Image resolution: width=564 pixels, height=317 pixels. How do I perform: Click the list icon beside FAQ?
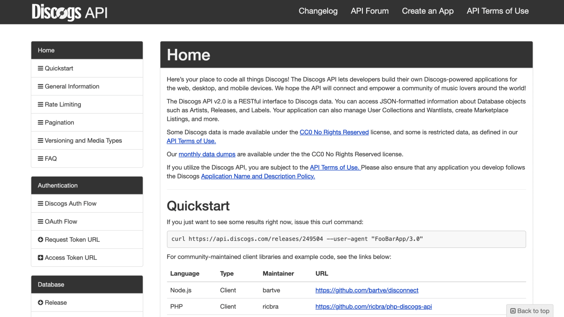(x=40, y=159)
